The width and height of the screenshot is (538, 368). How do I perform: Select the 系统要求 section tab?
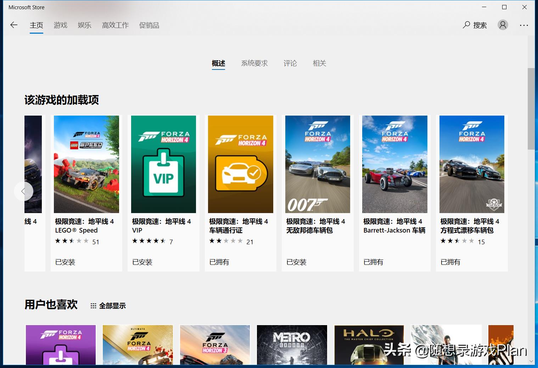point(254,63)
